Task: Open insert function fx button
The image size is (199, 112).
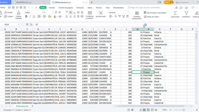Action: (31, 24)
